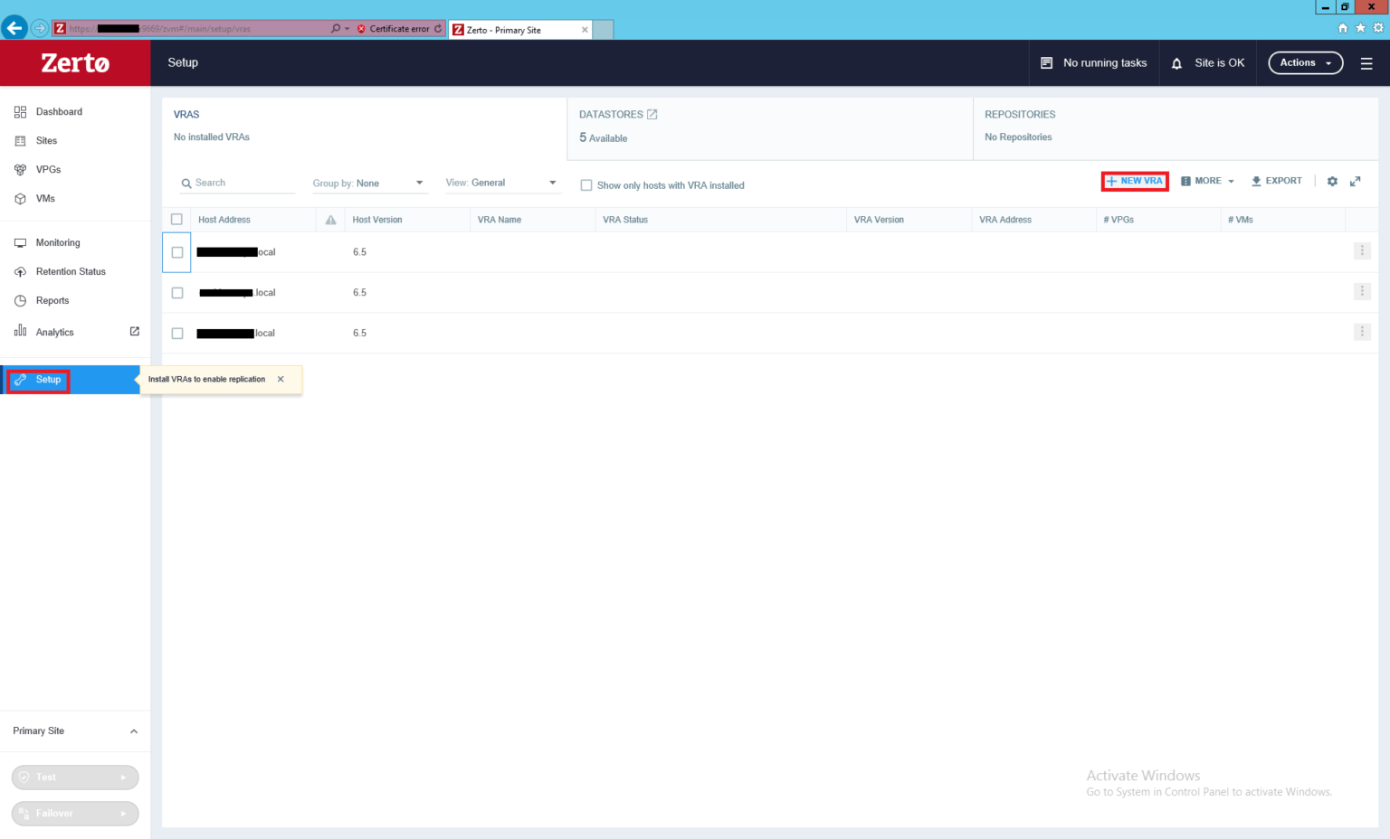Click the alert triangle column header icon
Screen dimensions: 1390x839
(x=330, y=220)
